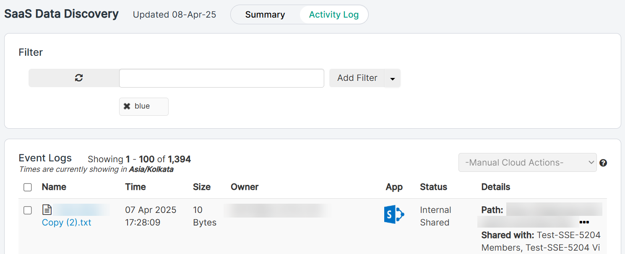Open the Add Filter dropdown arrow

392,78
